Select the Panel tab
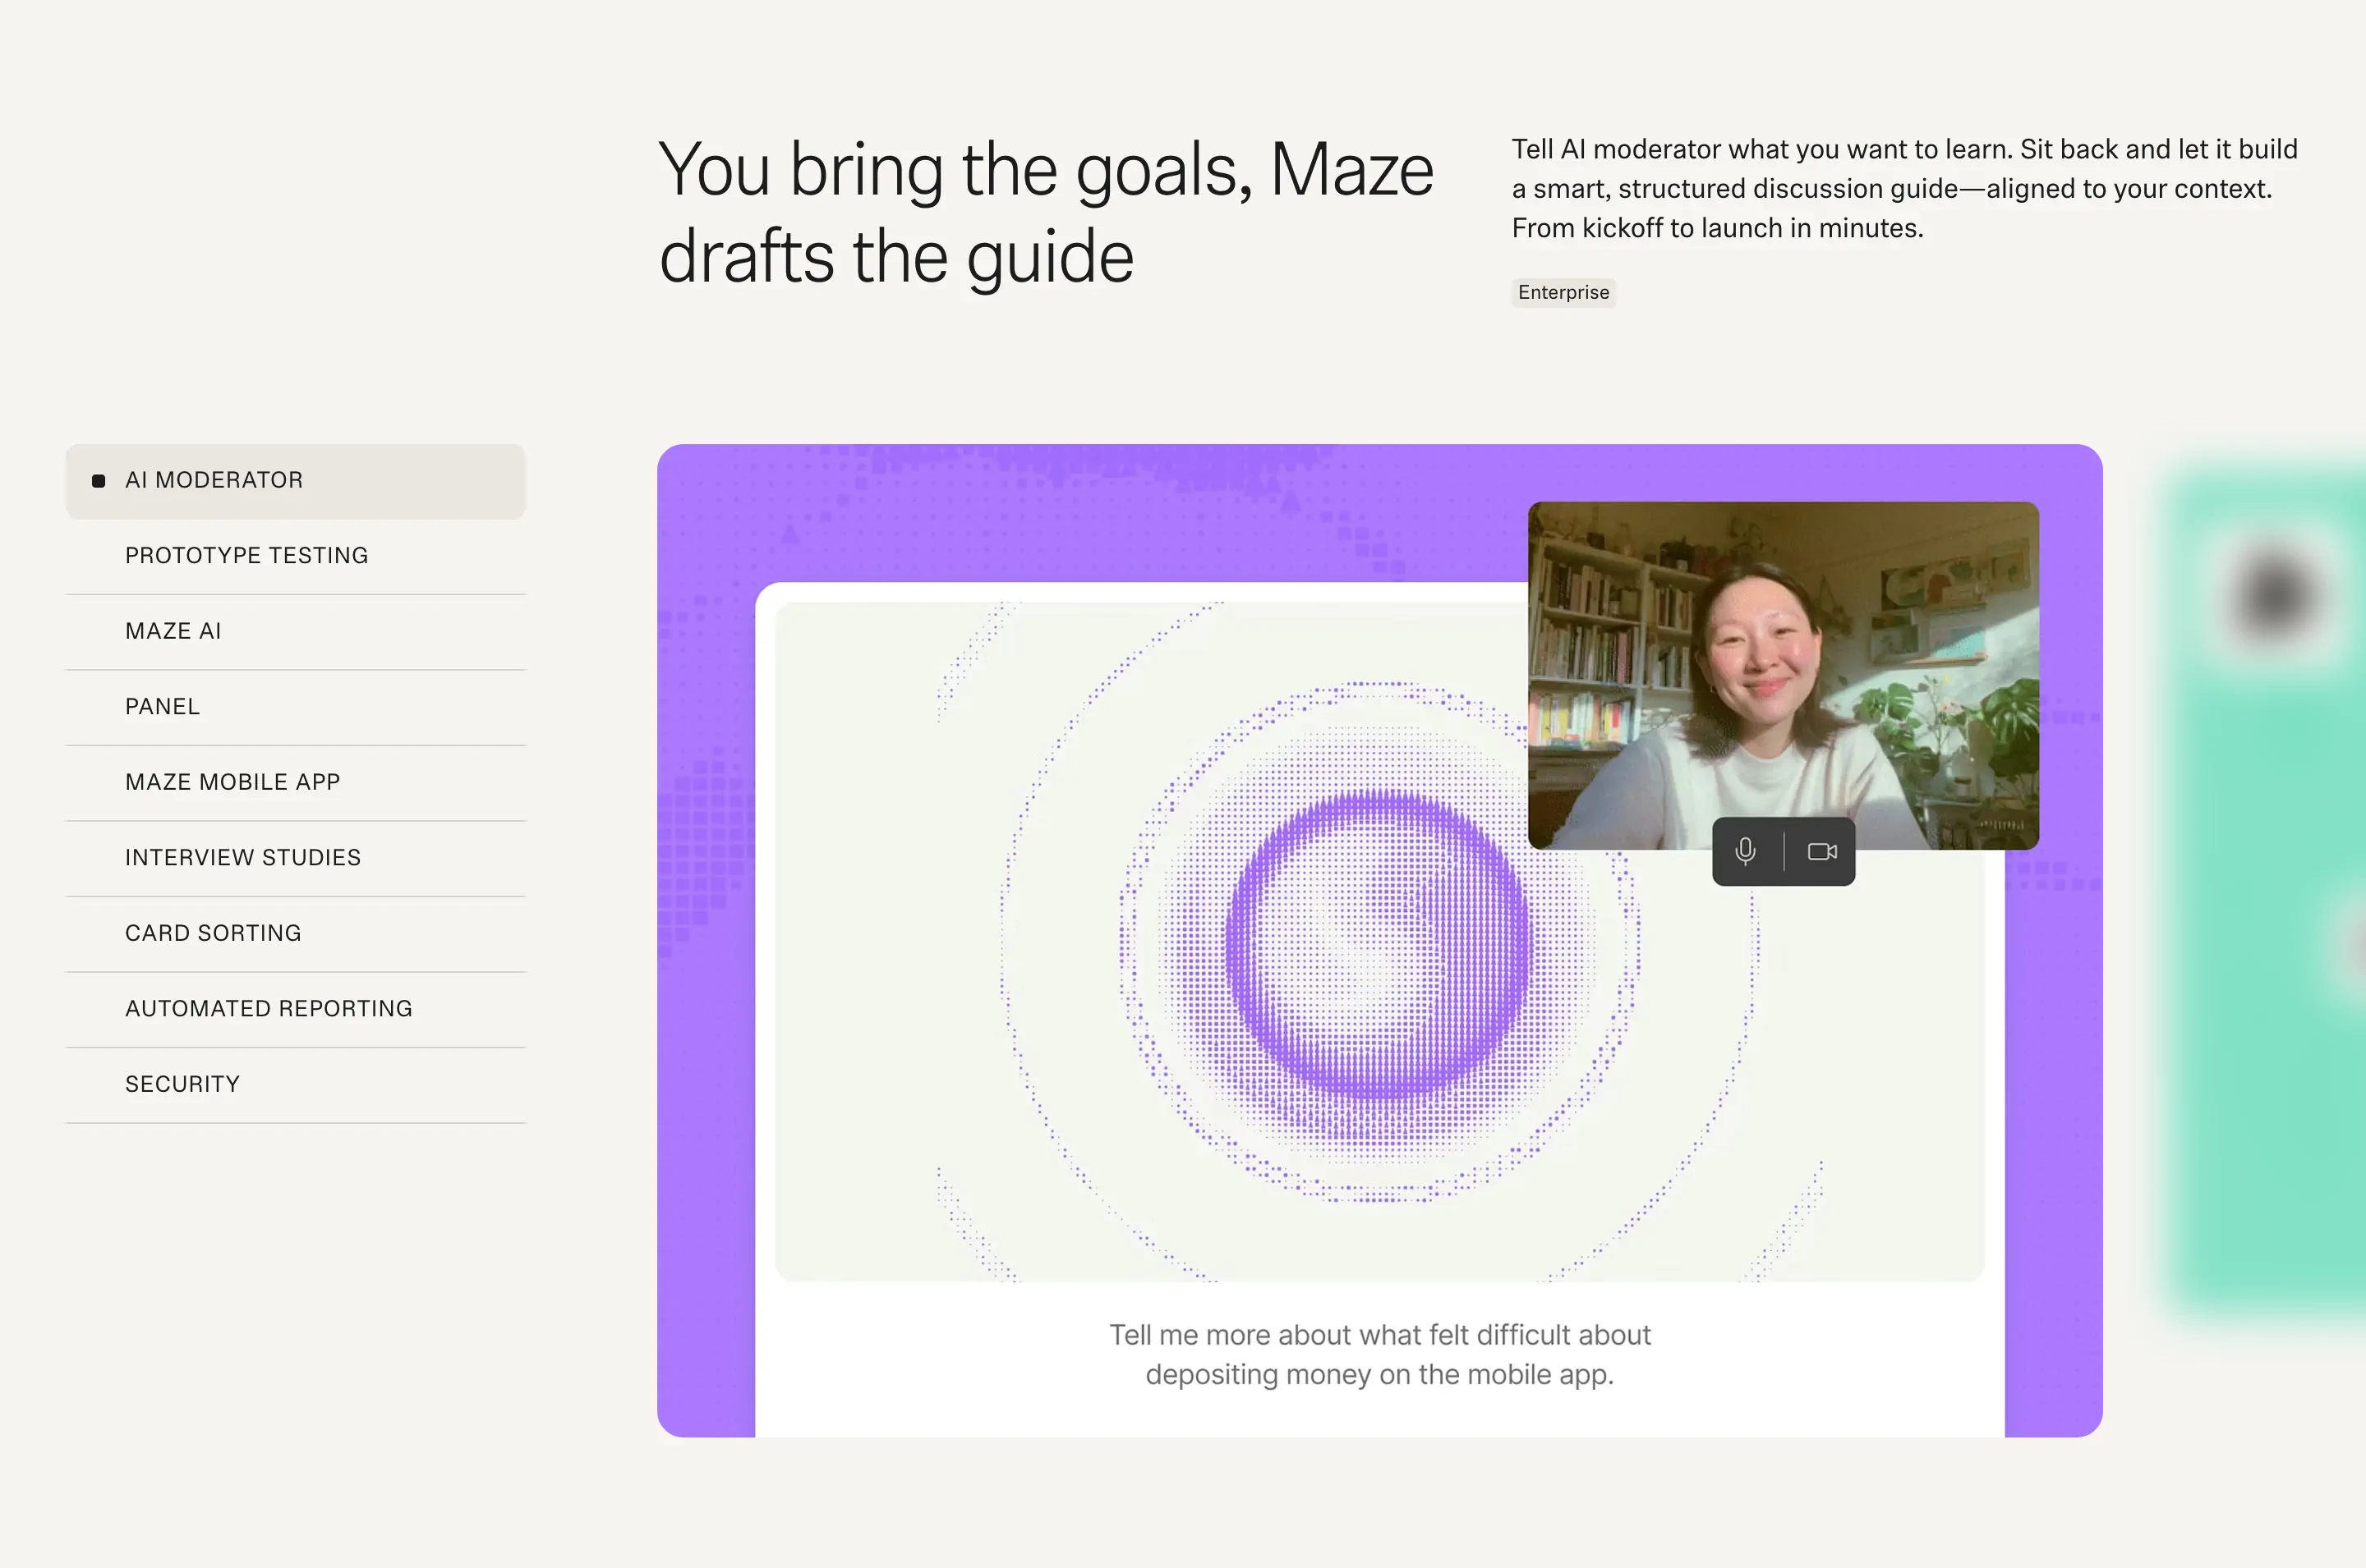Viewport: 2366px width, 1568px height. pos(295,707)
